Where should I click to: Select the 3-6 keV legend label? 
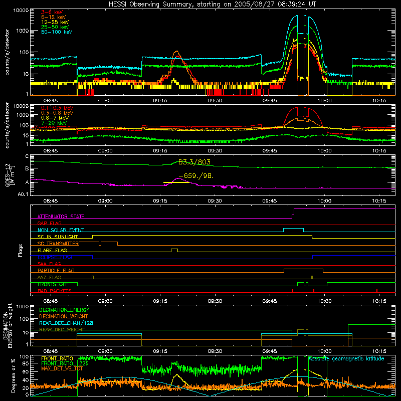click(x=52, y=12)
